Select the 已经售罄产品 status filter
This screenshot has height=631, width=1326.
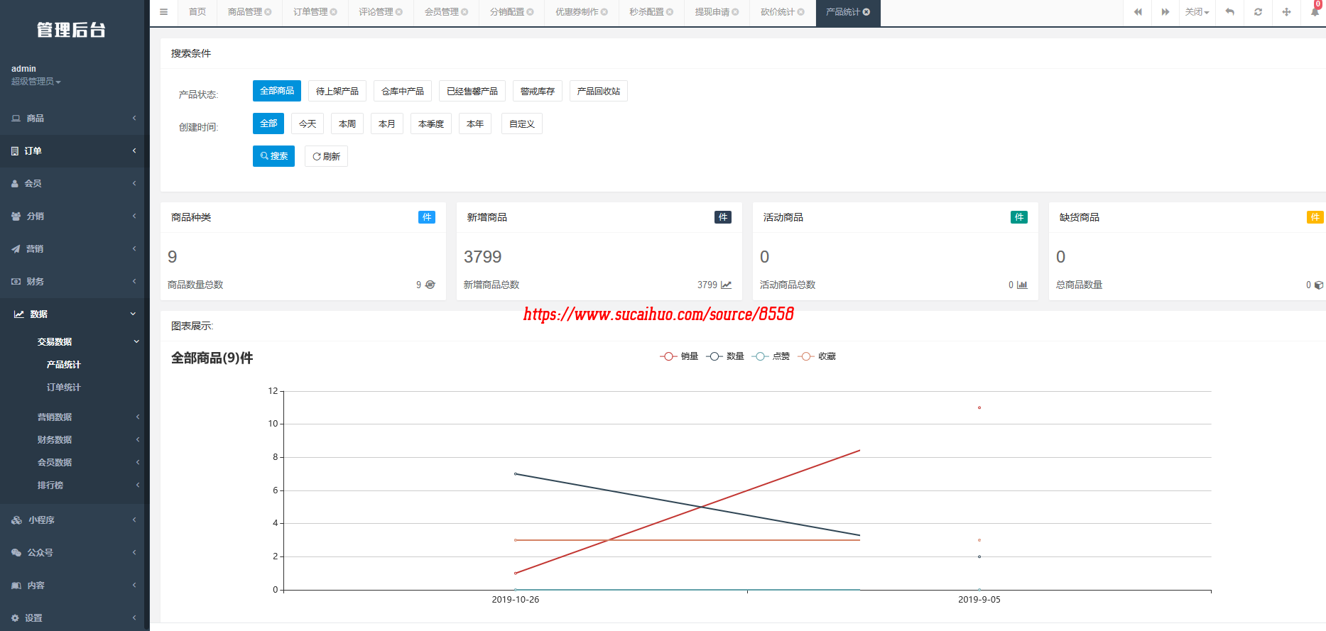point(472,91)
